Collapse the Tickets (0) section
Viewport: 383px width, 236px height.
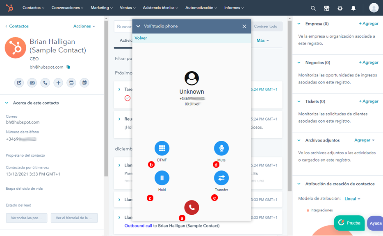coord(299,101)
